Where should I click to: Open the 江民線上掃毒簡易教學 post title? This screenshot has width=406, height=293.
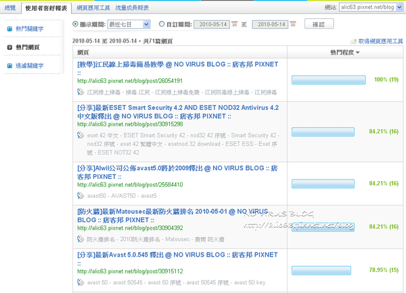pyautogui.click(x=177, y=68)
